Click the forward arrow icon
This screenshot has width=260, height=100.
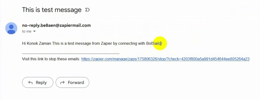[x=62, y=82]
